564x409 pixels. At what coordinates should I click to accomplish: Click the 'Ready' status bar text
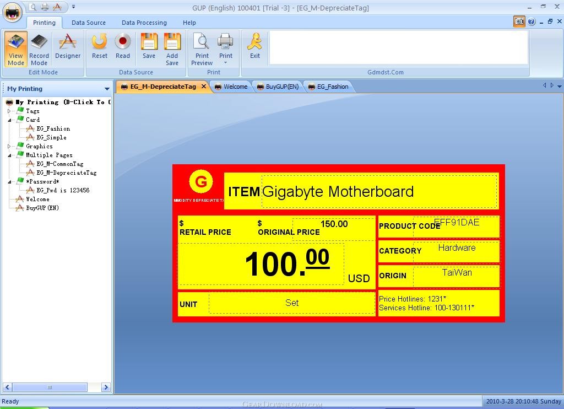tap(10, 401)
